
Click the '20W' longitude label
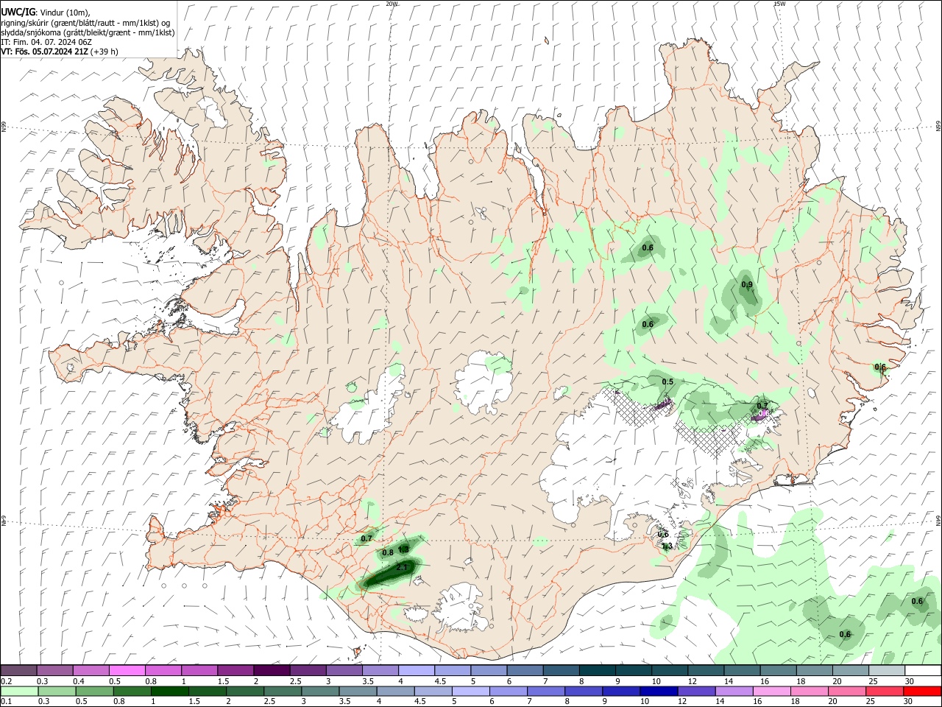pos(392,4)
